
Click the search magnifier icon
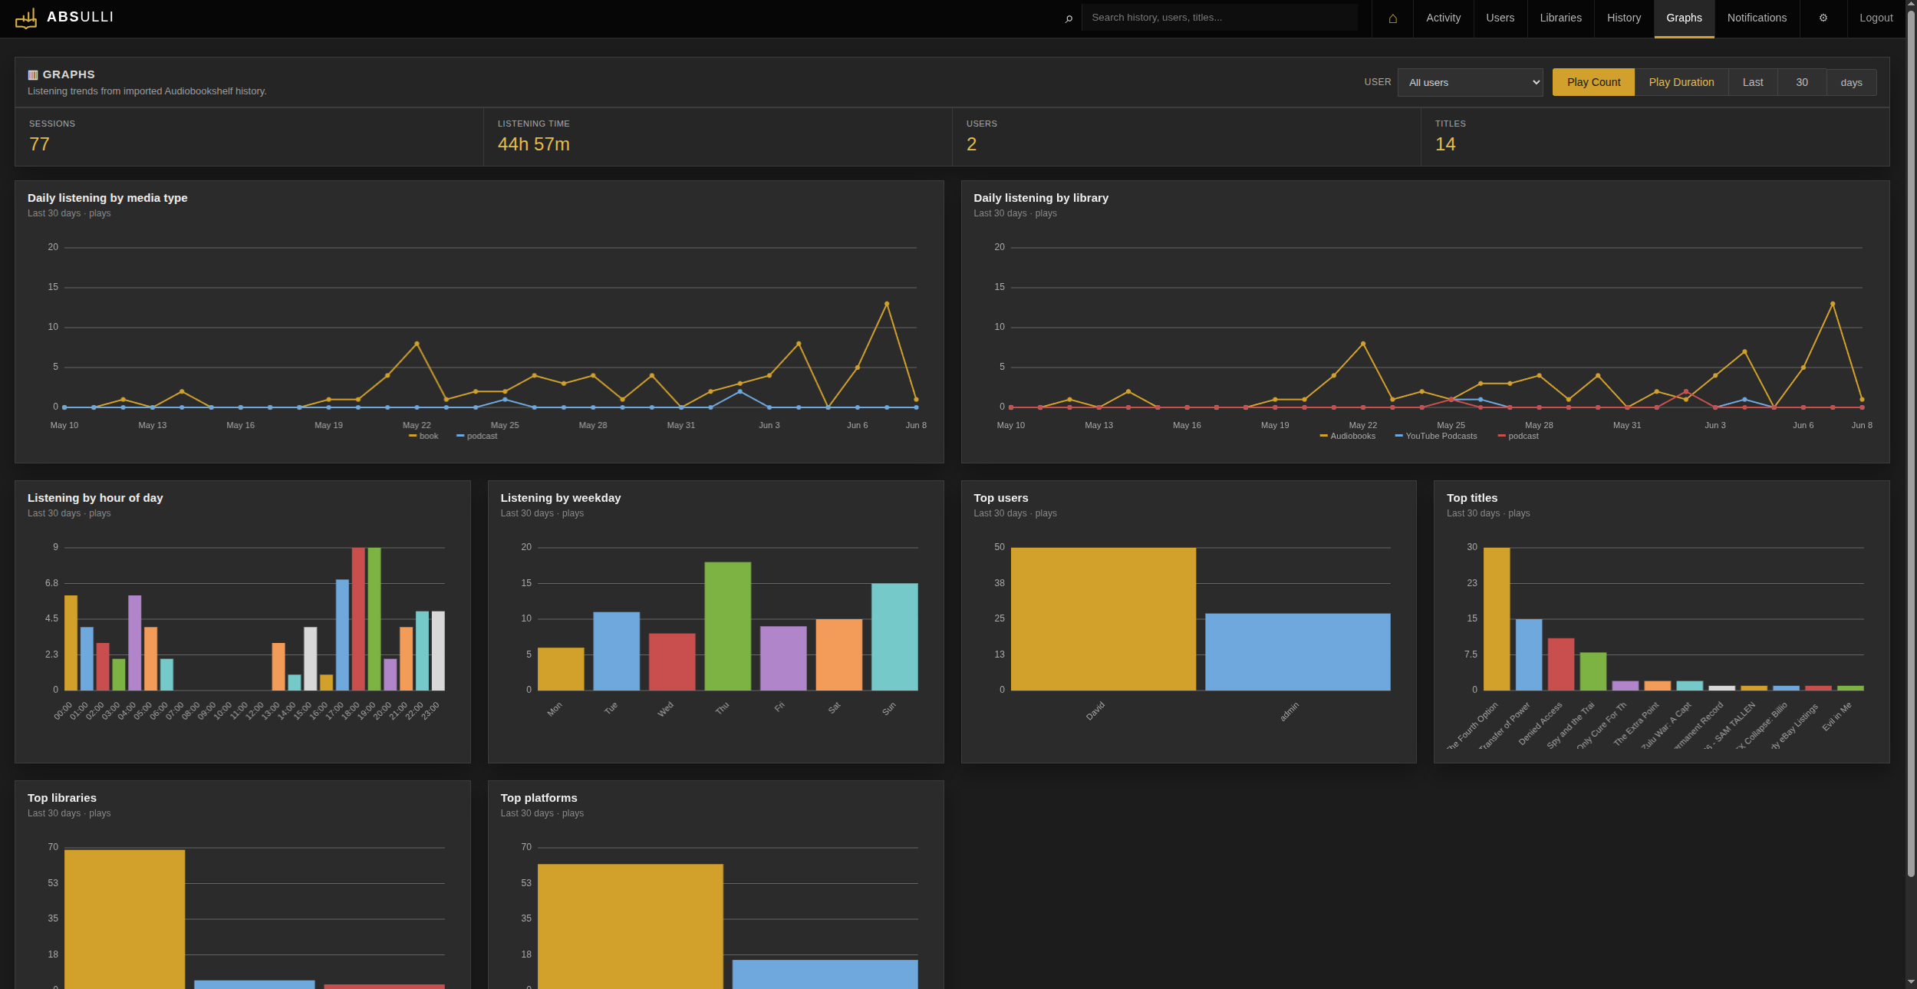[1069, 18]
